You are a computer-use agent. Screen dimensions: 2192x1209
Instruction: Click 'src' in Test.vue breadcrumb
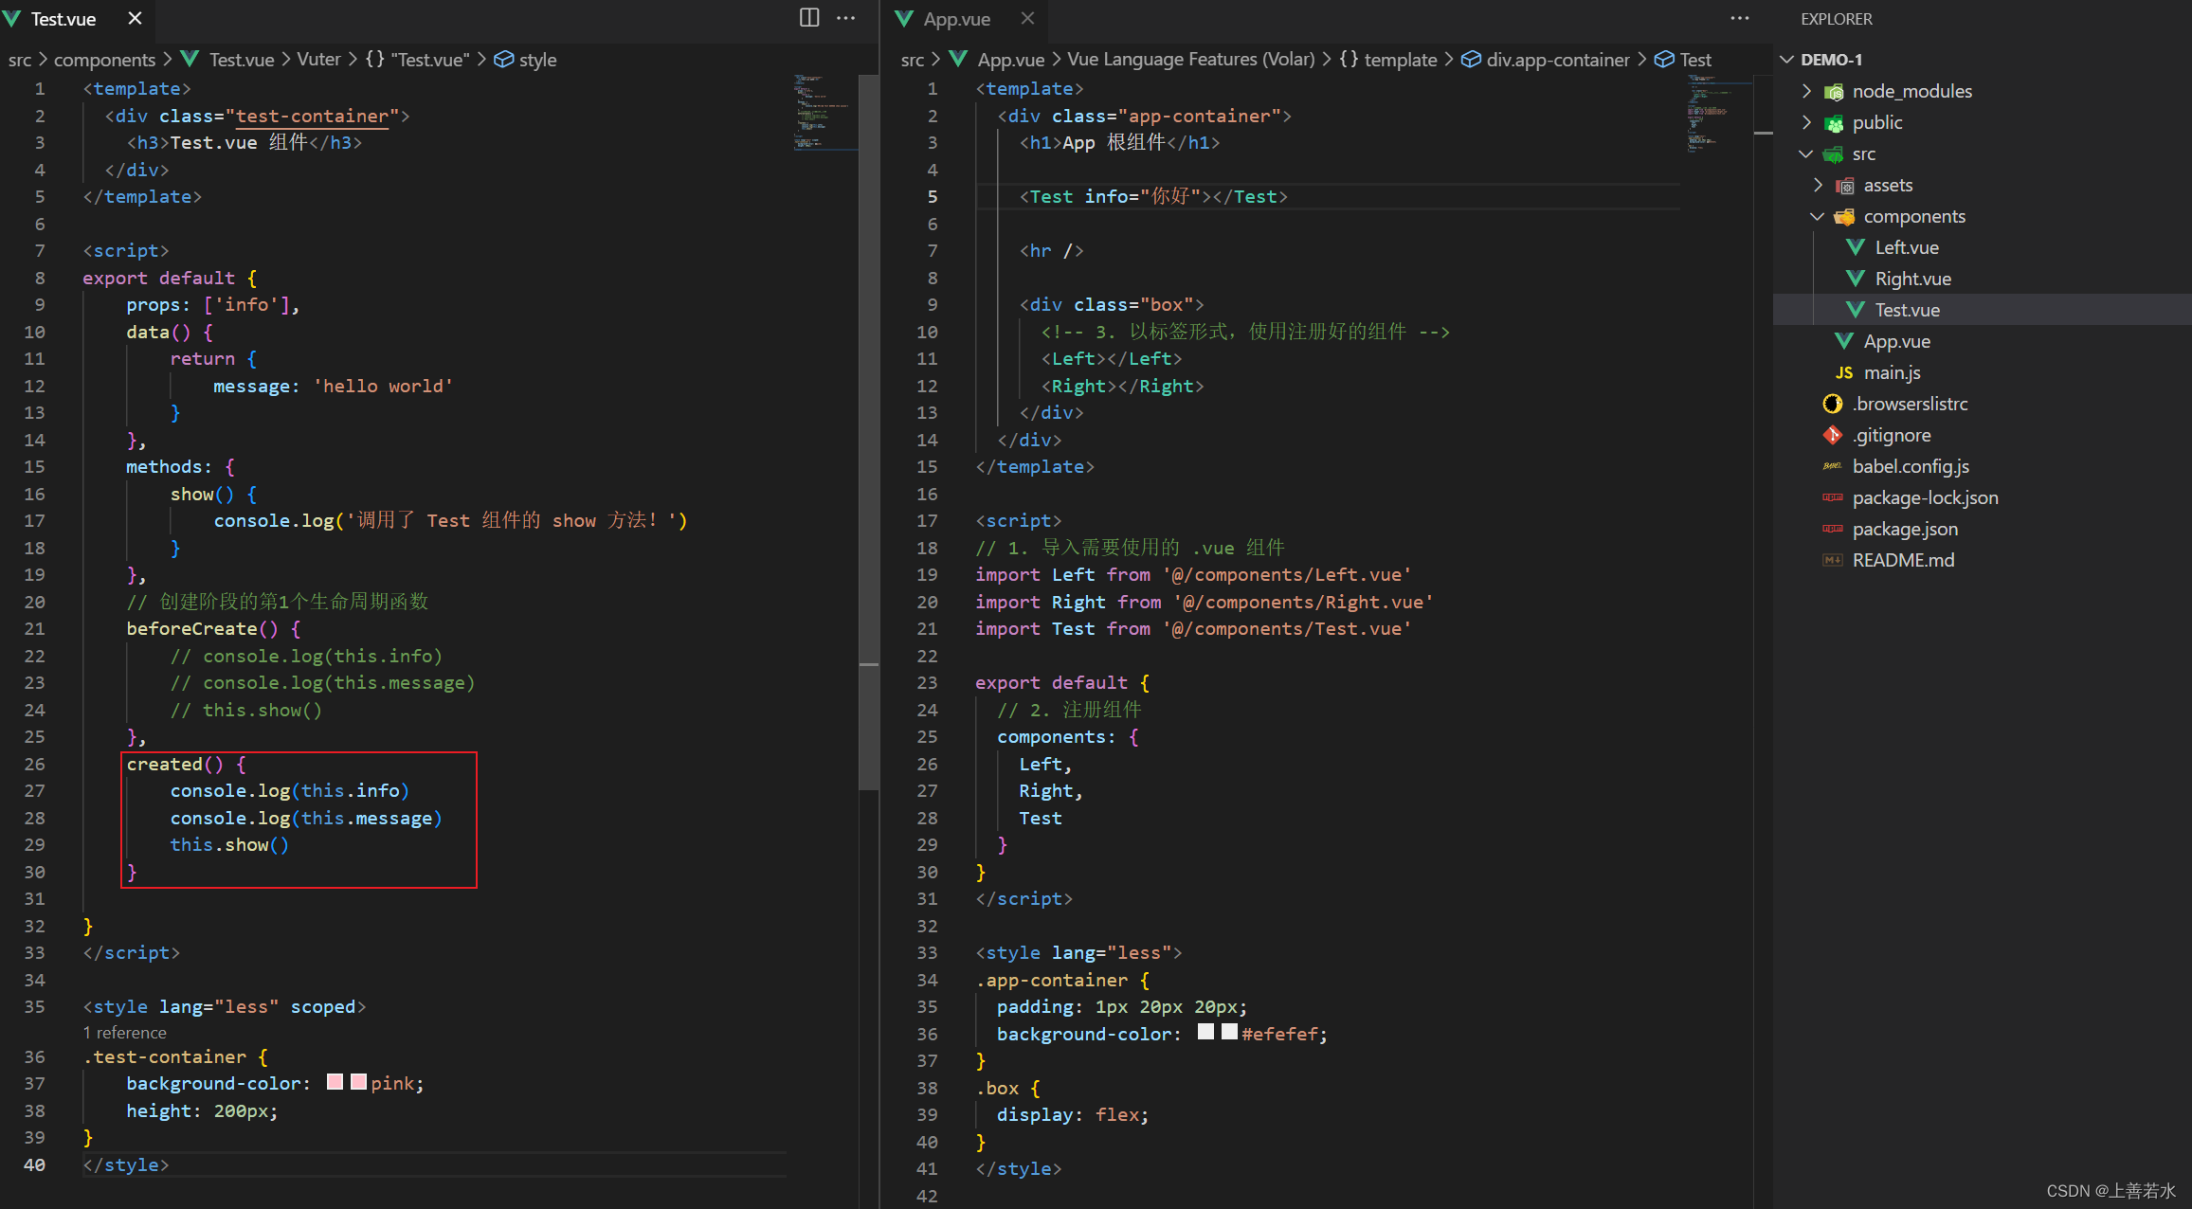(x=20, y=60)
